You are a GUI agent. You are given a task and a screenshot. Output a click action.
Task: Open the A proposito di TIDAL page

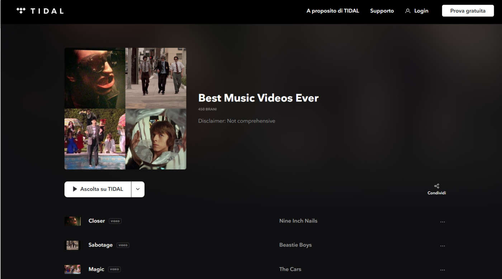point(333,11)
